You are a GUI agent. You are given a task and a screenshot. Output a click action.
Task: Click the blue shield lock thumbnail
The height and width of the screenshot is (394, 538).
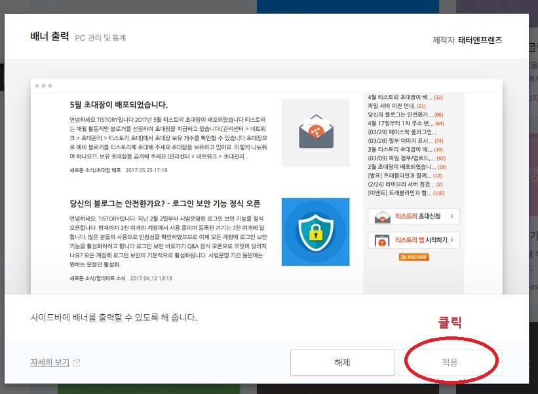[315, 232]
